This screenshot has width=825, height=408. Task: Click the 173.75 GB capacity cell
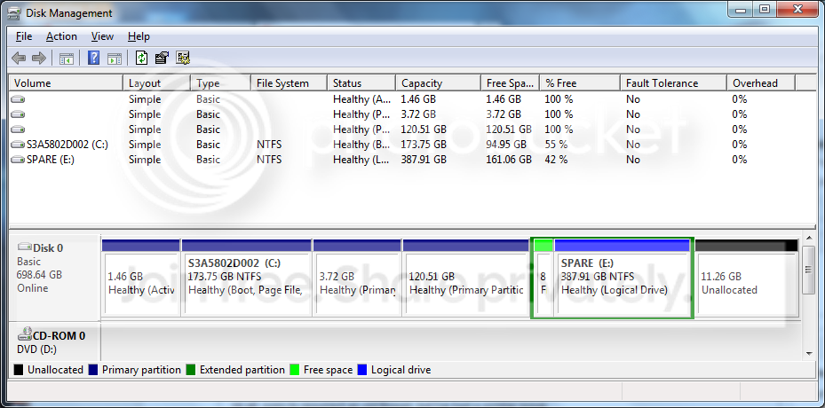click(424, 145)
